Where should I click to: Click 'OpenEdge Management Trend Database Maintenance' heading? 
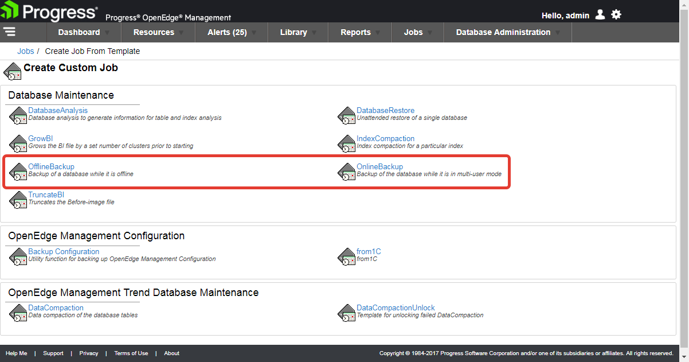click(x=134, y=293)
